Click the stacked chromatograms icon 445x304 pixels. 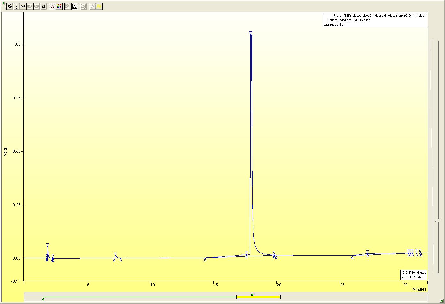(68, 6)
